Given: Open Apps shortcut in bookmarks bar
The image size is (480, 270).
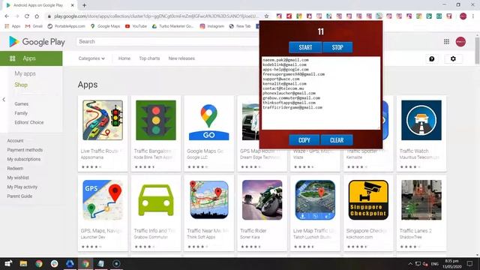Looking at the screenshot, I should (x=13, y=26).
